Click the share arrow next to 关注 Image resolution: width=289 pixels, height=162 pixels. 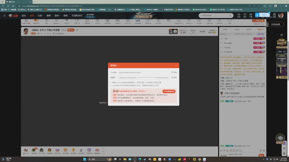tap(77, 30)
